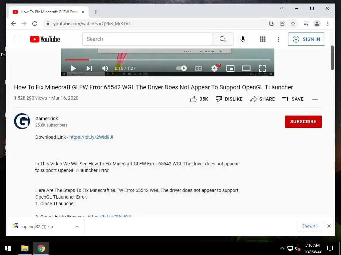Open Windows Start menu

[x=8, y=248]
